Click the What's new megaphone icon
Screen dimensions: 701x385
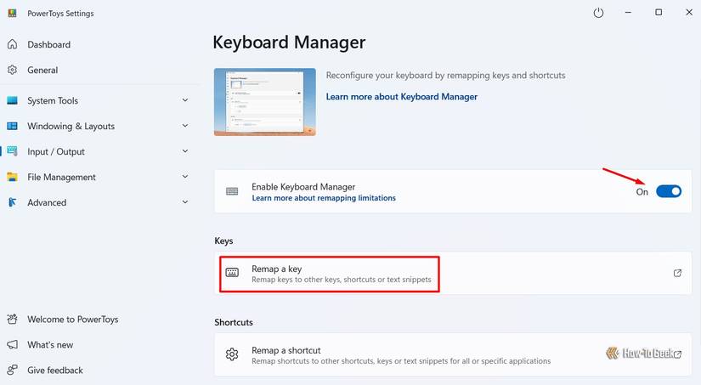[x=13, y=345]
